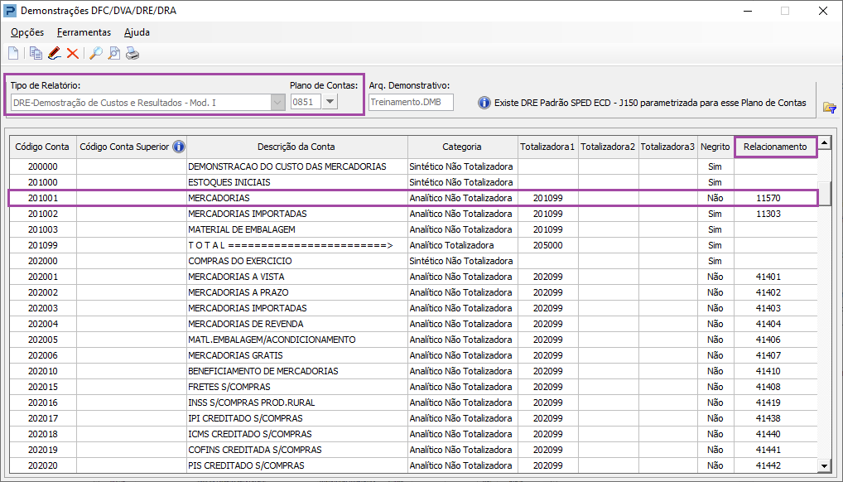Click the print preview icon
The image size is (843, 482).
(x=113, y=54)
